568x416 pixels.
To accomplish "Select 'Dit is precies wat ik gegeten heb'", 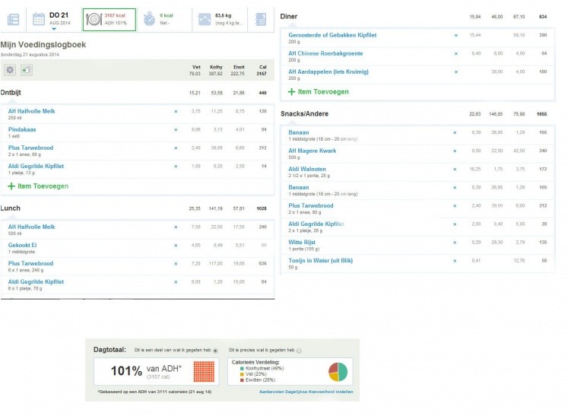I will [x=299, y=351].
